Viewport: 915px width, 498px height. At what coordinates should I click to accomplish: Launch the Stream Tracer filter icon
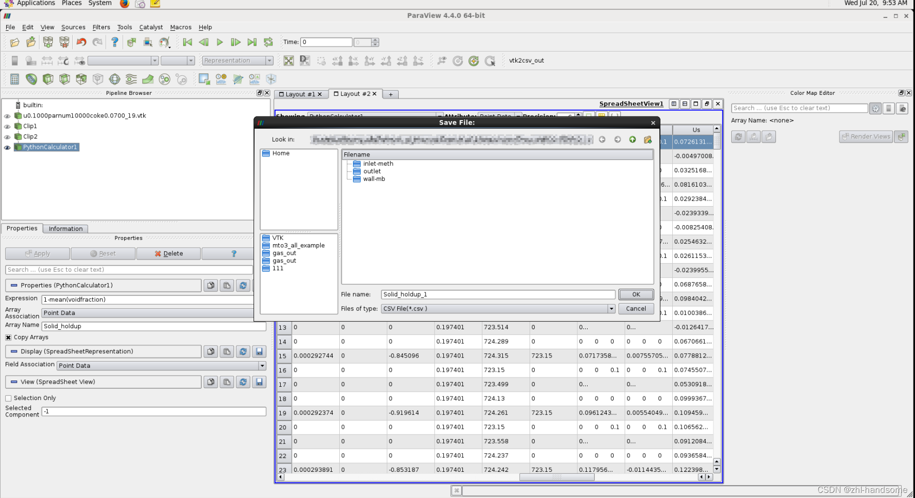click(131, 81)
